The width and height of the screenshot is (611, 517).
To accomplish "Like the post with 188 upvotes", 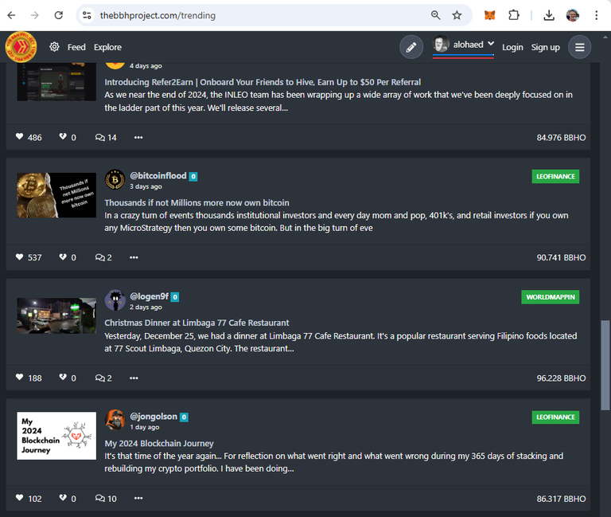I will [19, 378].
